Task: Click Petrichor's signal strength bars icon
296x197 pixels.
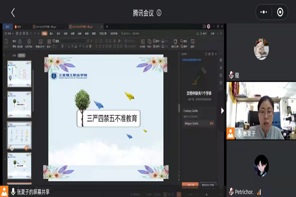Action: [259, 192]
